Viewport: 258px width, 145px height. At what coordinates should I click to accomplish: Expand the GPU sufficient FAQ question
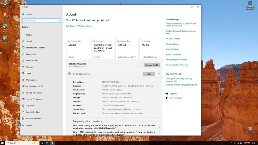pos(159,134)
